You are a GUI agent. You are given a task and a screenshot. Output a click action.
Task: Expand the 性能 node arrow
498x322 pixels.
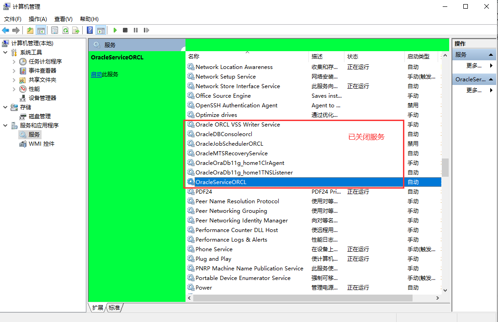(x=14, y=89)
